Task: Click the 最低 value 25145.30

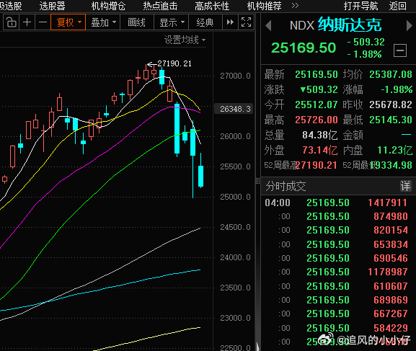Action: tap(391, 120)
